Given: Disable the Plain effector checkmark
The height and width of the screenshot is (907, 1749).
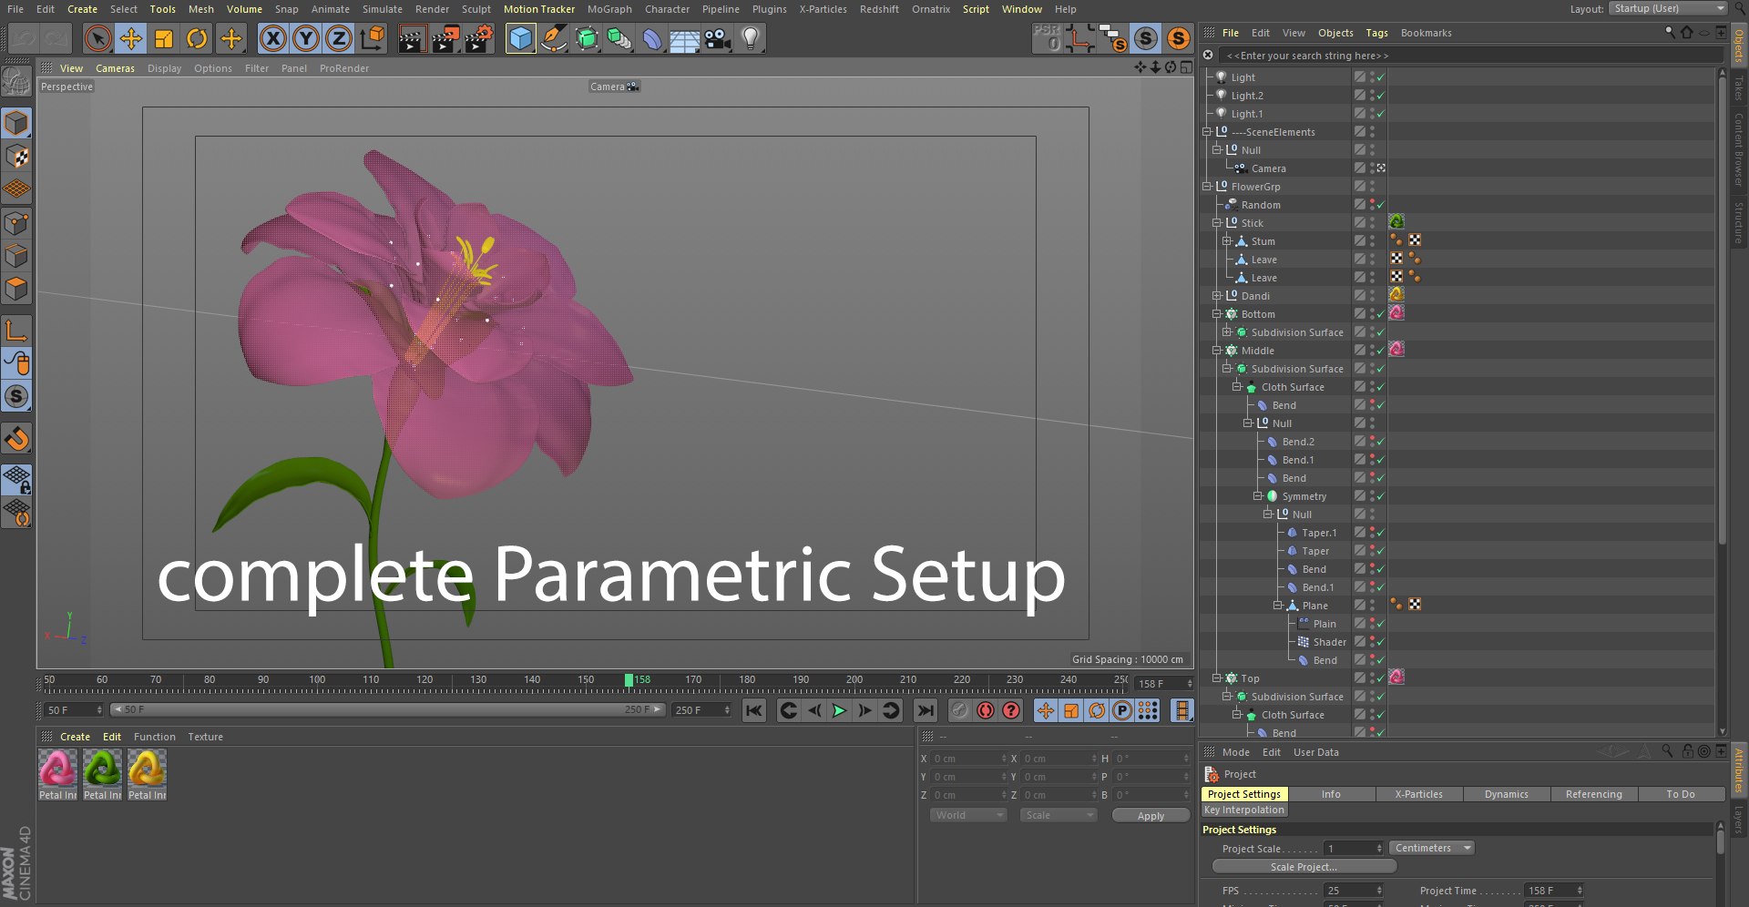Looking at the screenshot, I should pos(1381,624).
